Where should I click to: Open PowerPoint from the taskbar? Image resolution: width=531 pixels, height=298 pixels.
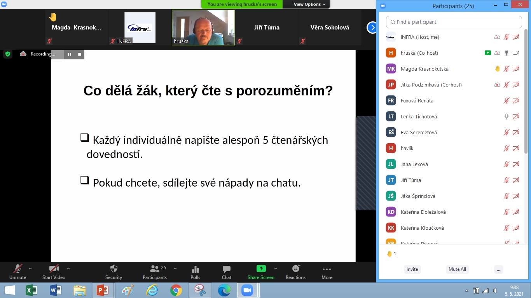tap(103, 290)
